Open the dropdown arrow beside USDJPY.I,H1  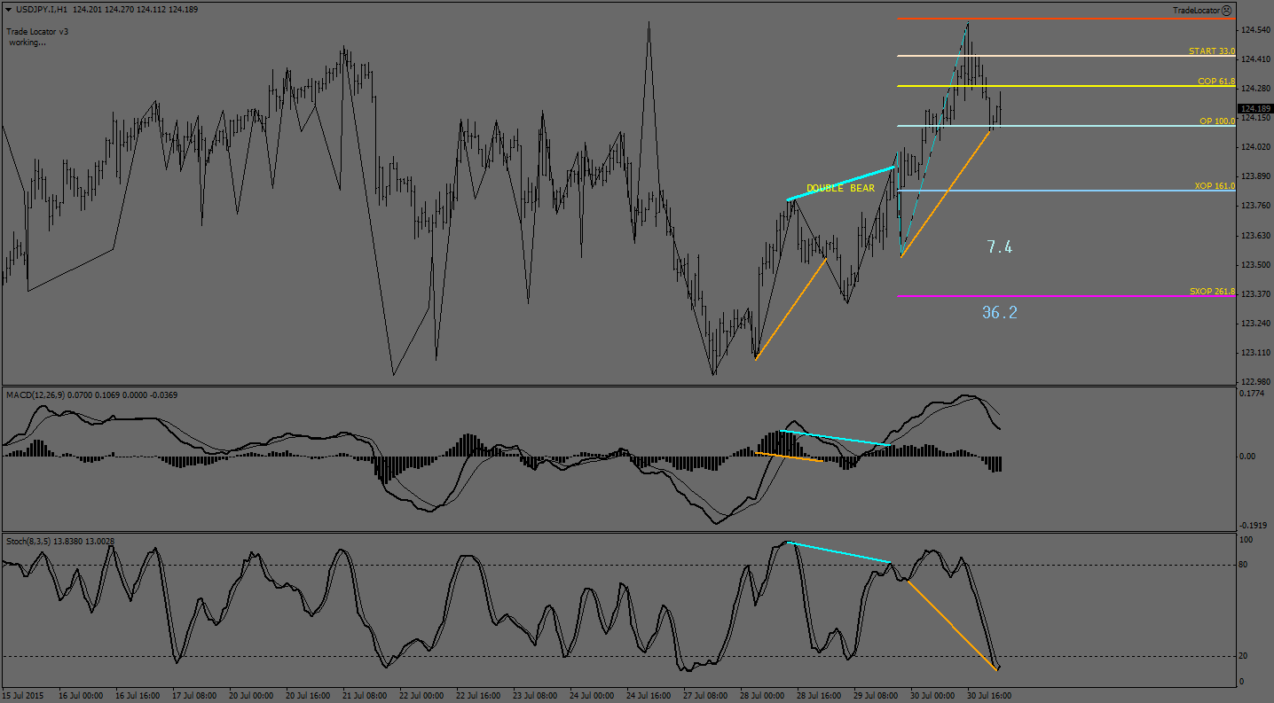point(7,9)
